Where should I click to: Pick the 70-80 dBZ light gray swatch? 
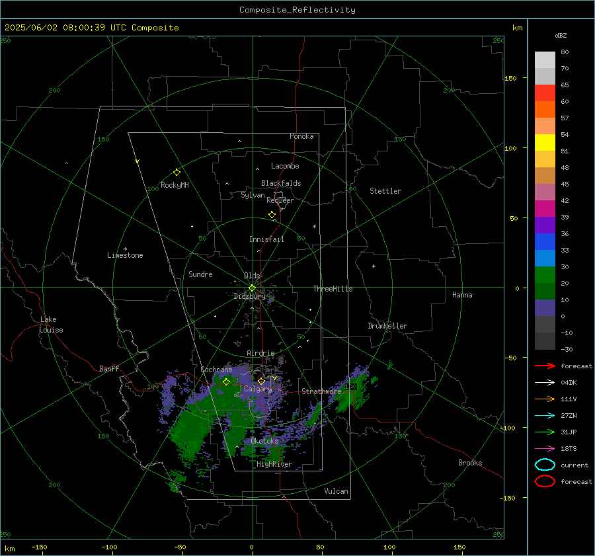click(545, 60)
